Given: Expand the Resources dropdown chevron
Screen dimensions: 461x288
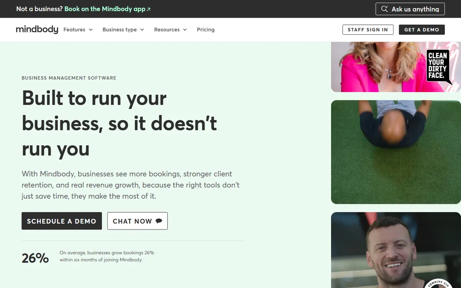Looking at the screenshot, I should (x=185, y=30).
